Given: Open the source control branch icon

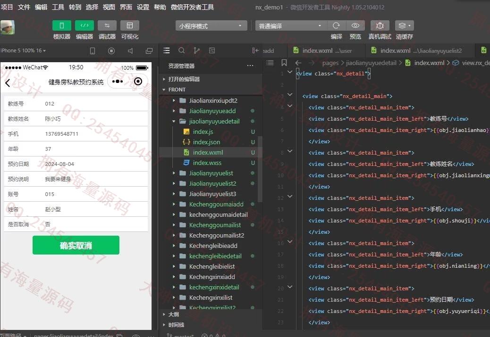Looking at the screenshot, I should click(x=196, y=50).
